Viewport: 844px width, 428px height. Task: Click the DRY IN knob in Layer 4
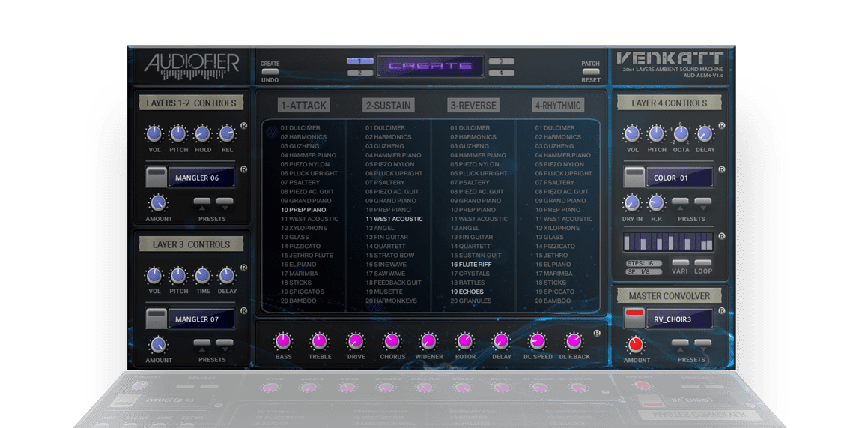point(632,203)
